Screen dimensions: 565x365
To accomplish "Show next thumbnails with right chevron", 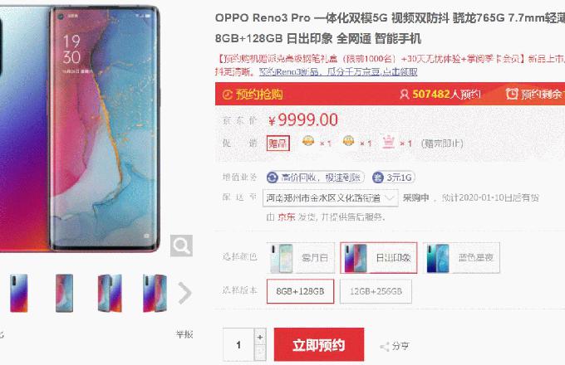I will (185, 293).
